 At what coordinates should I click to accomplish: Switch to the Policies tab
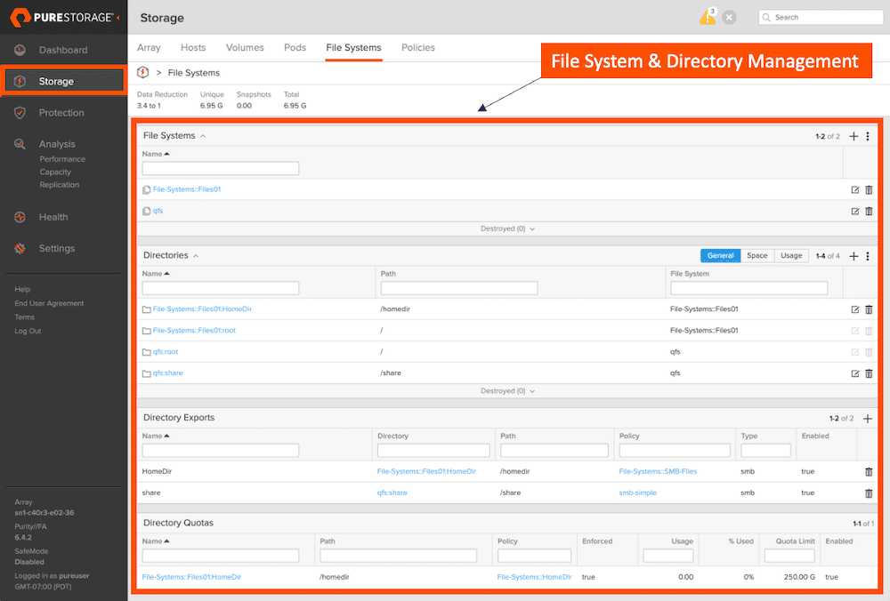[417, 48]
